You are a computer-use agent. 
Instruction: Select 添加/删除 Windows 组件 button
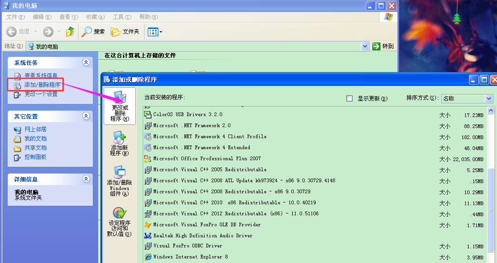click(119, 181)
